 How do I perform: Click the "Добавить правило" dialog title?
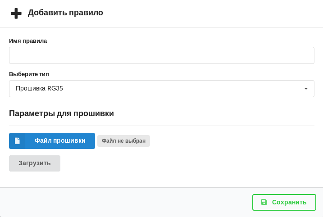coord(65,13)
